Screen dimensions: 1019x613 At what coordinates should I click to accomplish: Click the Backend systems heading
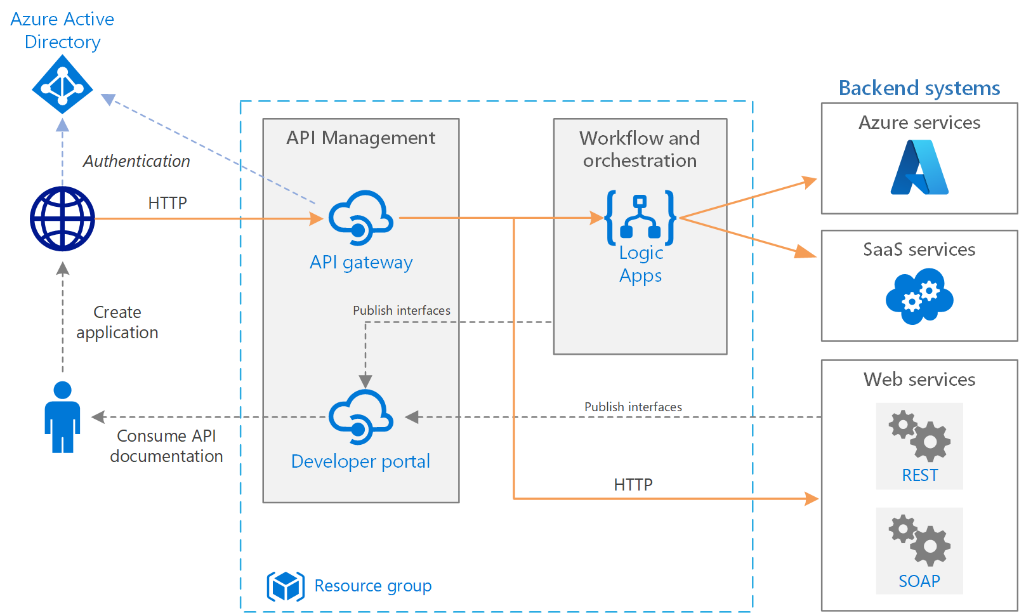coord(919,88)
